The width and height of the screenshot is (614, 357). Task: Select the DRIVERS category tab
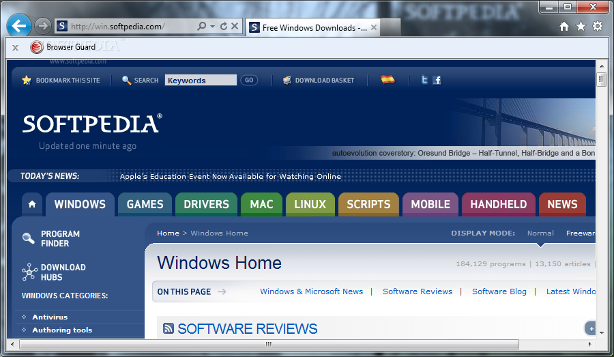click(x=206, y=204)
